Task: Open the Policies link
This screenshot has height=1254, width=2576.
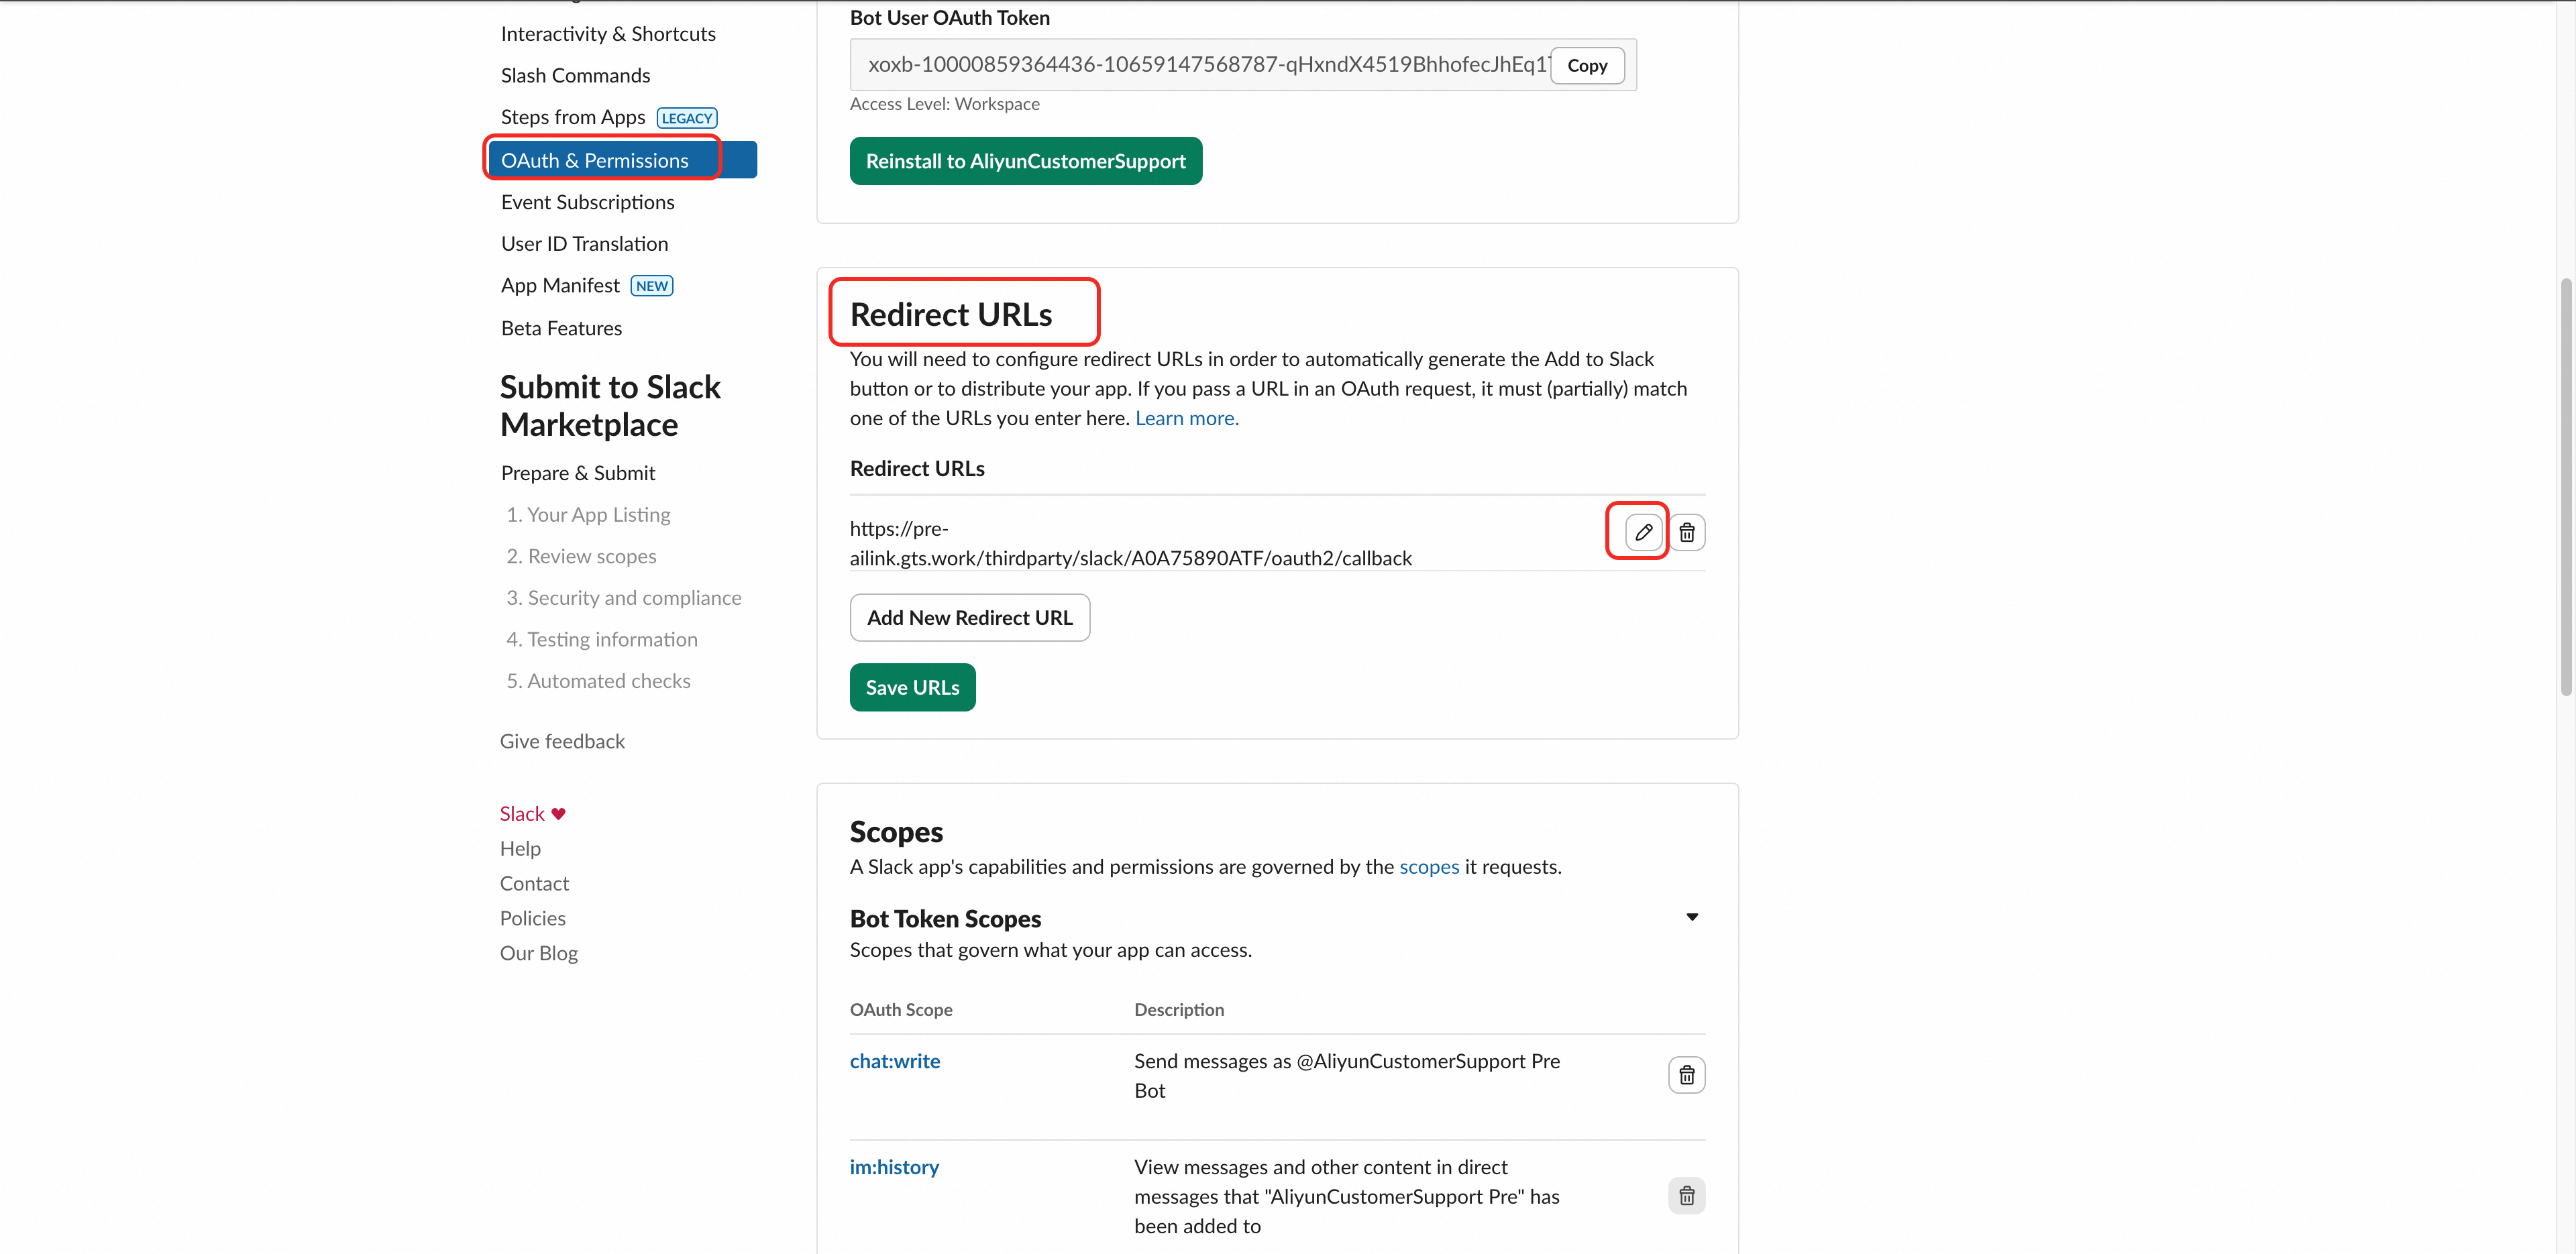Action: (x=533, y=918)
